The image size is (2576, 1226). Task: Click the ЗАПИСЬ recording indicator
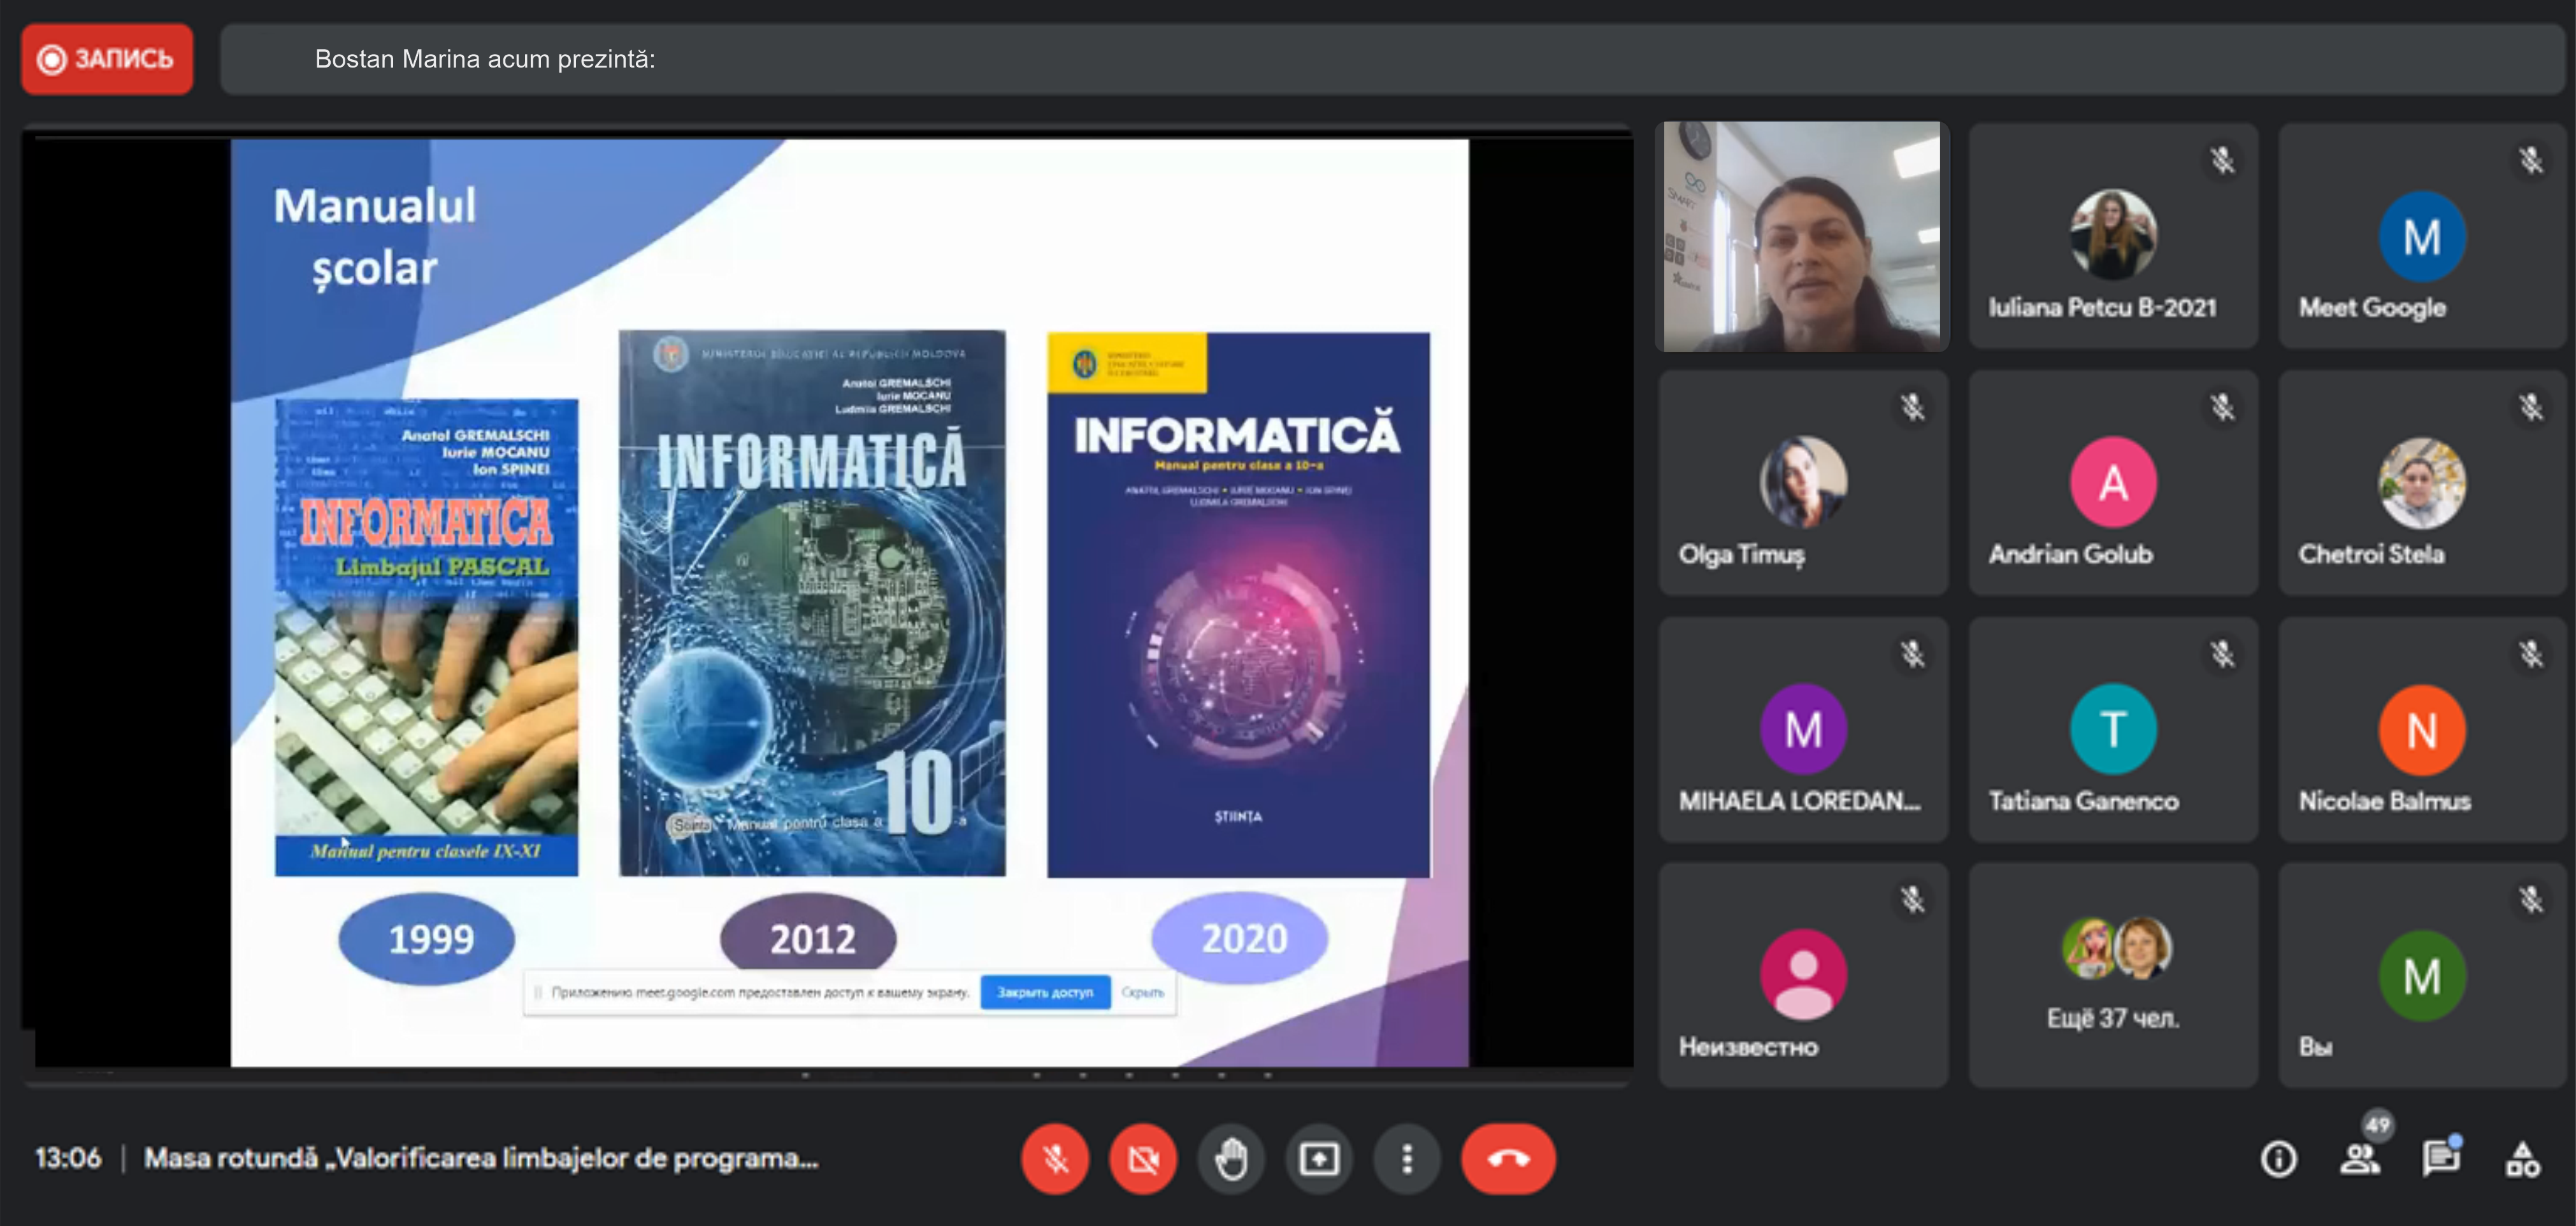[x=107, y=59]
